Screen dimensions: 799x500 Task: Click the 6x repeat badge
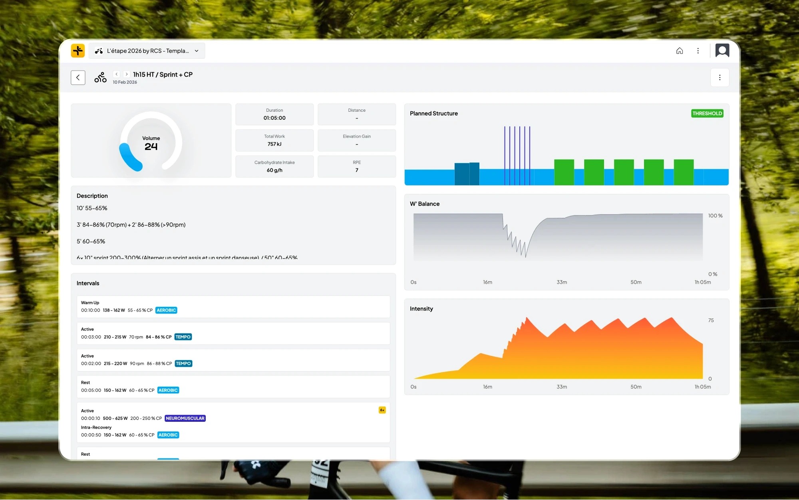pos(382,410)
